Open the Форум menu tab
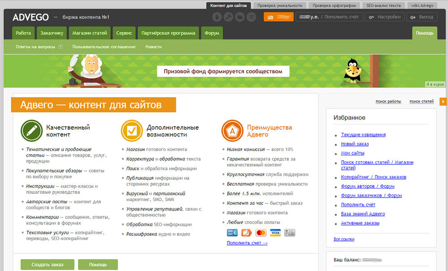This screenshot has width=448, height=271. tap(212, 33)
